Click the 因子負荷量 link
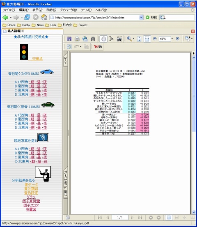Screen dimensions: 197x227 click(31, 201)
